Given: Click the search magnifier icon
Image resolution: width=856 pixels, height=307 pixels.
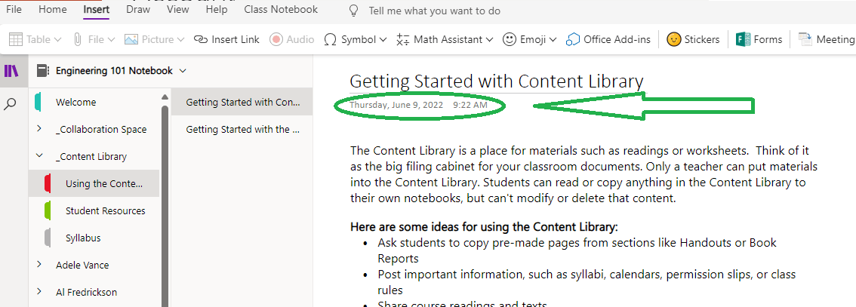Looking at the screenshot, I should (11, 104).
